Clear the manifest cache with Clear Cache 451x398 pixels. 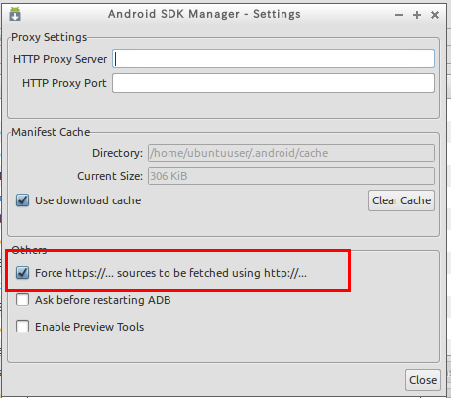pos(401,200)
